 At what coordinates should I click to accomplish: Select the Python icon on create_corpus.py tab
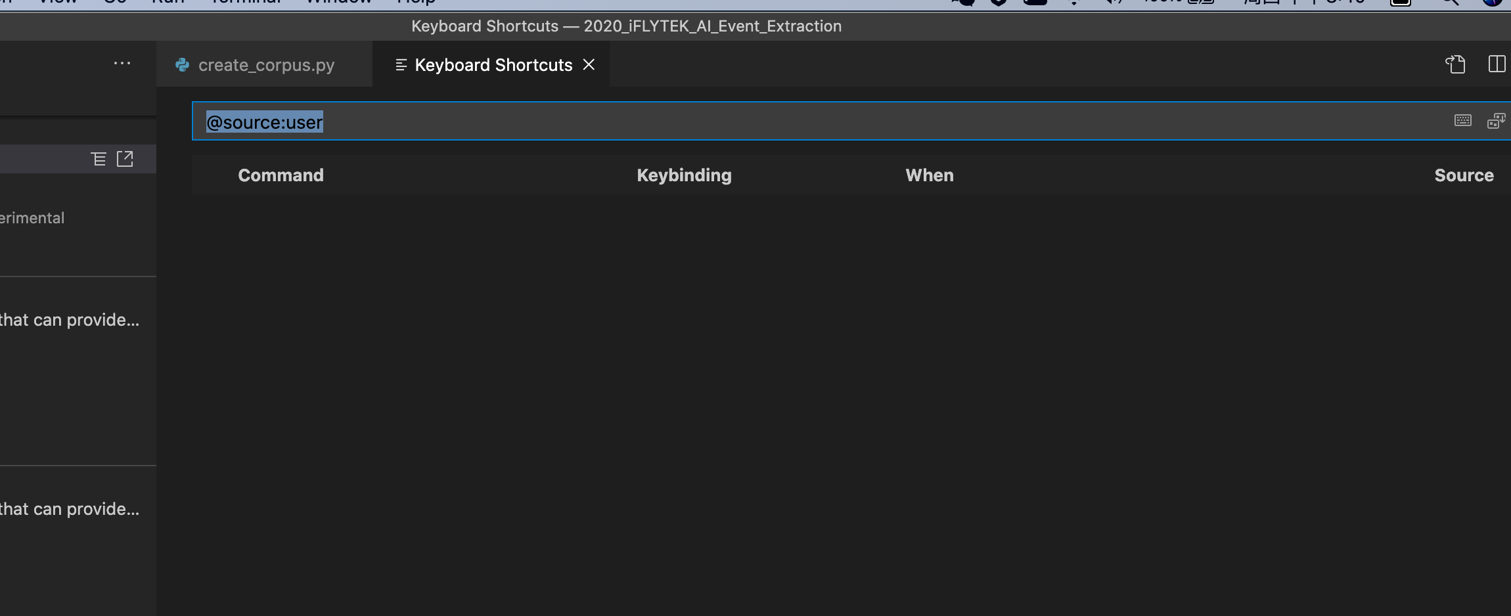point(182,64)
